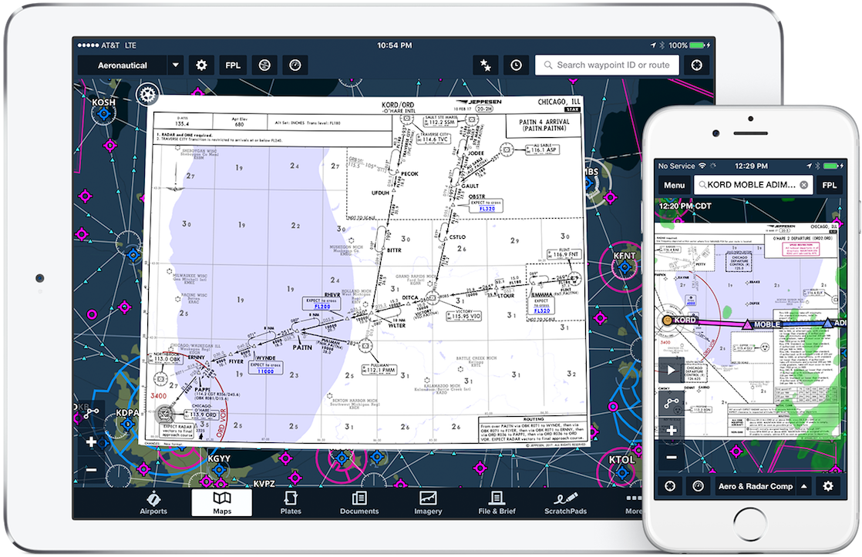Viewport: 862px width, 557px height.
Task: Open the Aero & Radar Comp layer selector
Action: pyautogui.click(x=756, y=486)
